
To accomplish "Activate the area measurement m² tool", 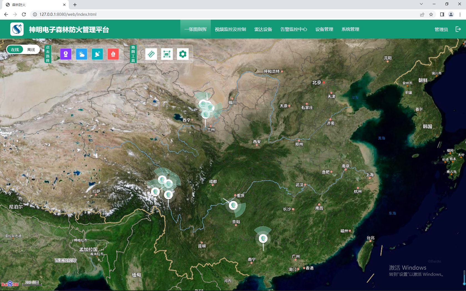I will point(167,54).
